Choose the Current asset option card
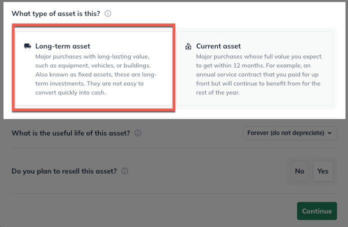The width and height of the screenshot is (348, 227). 255,68
